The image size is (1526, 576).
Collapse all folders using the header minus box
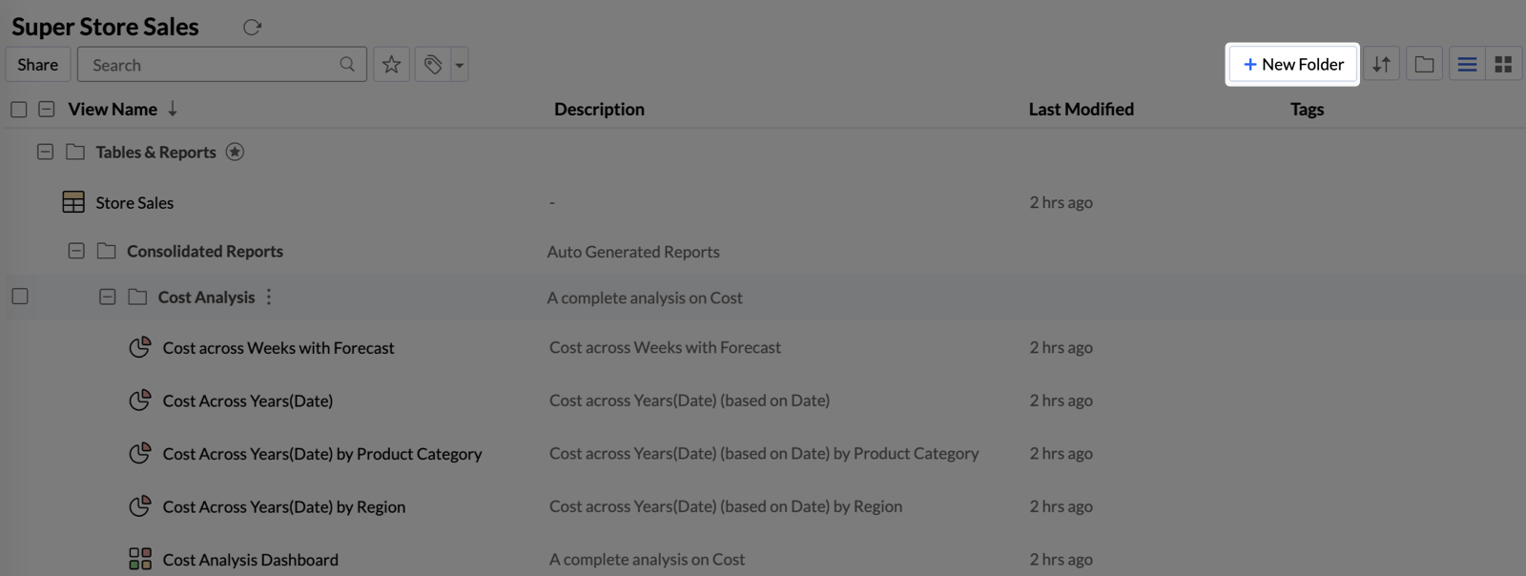[46, 110]
